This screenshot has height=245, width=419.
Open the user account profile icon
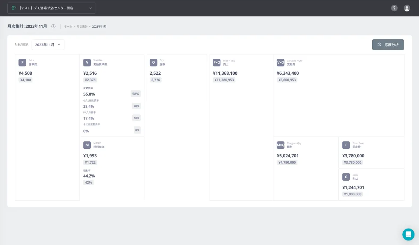(407, 8)
